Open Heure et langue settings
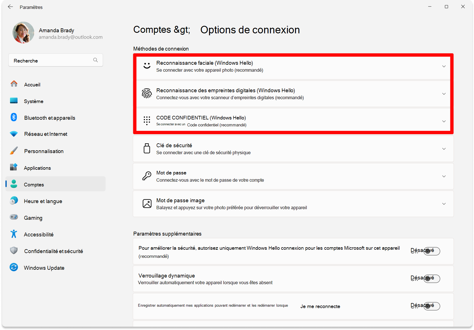The height and width of the screenshot is (330, 474). coord(56,201)
